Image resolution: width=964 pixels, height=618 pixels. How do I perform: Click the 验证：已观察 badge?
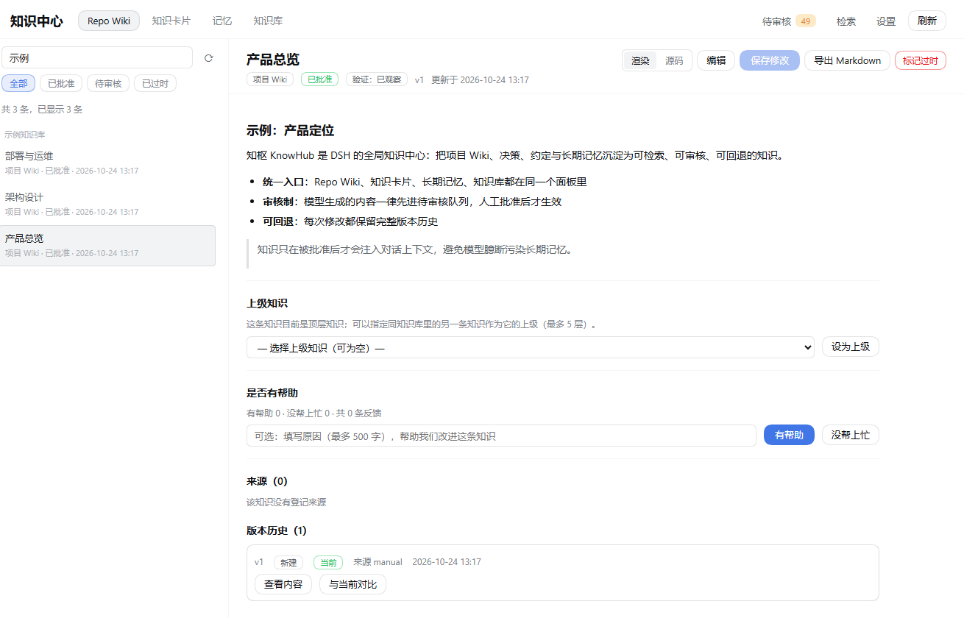377,79
